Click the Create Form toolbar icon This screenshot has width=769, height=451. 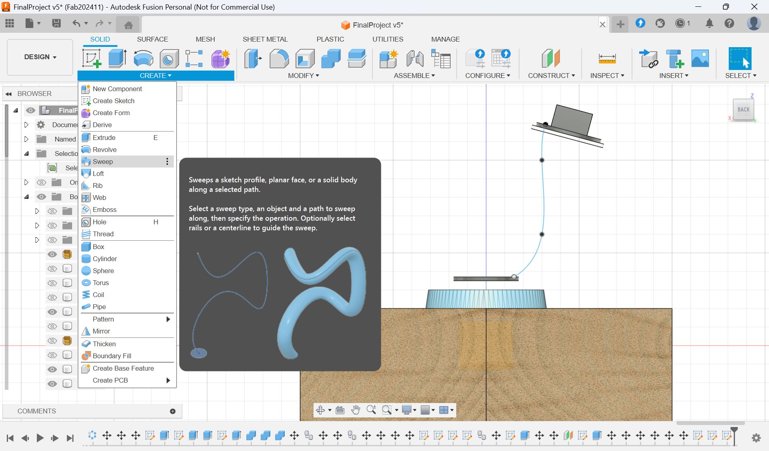coord(221,58)
